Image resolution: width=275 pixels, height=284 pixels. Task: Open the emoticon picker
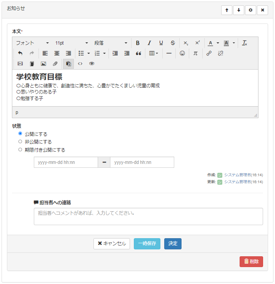[182, 53]
